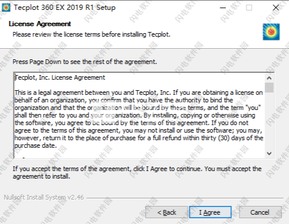Viewport: 289px width, 224px height.
Task: Click the 'Tecplot 360 EX 2019 R1 Setup' title
Action: 65,8
